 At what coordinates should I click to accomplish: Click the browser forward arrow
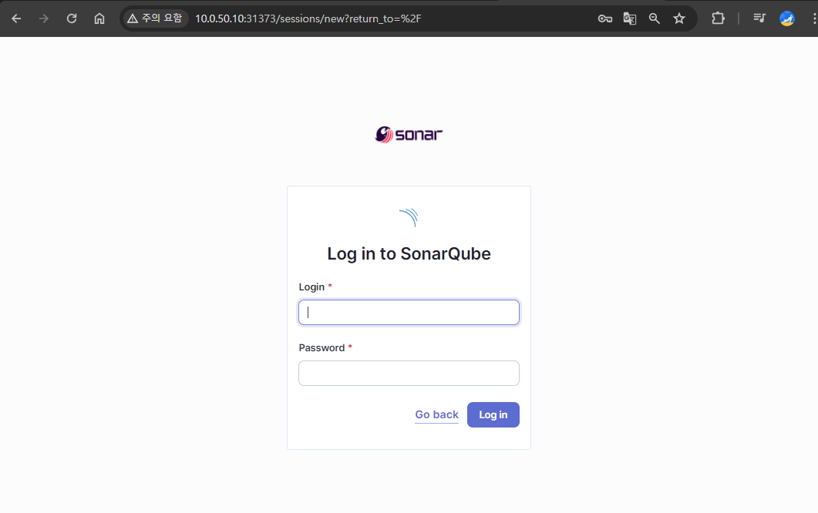pyautogui.click(x=44, y=18)
